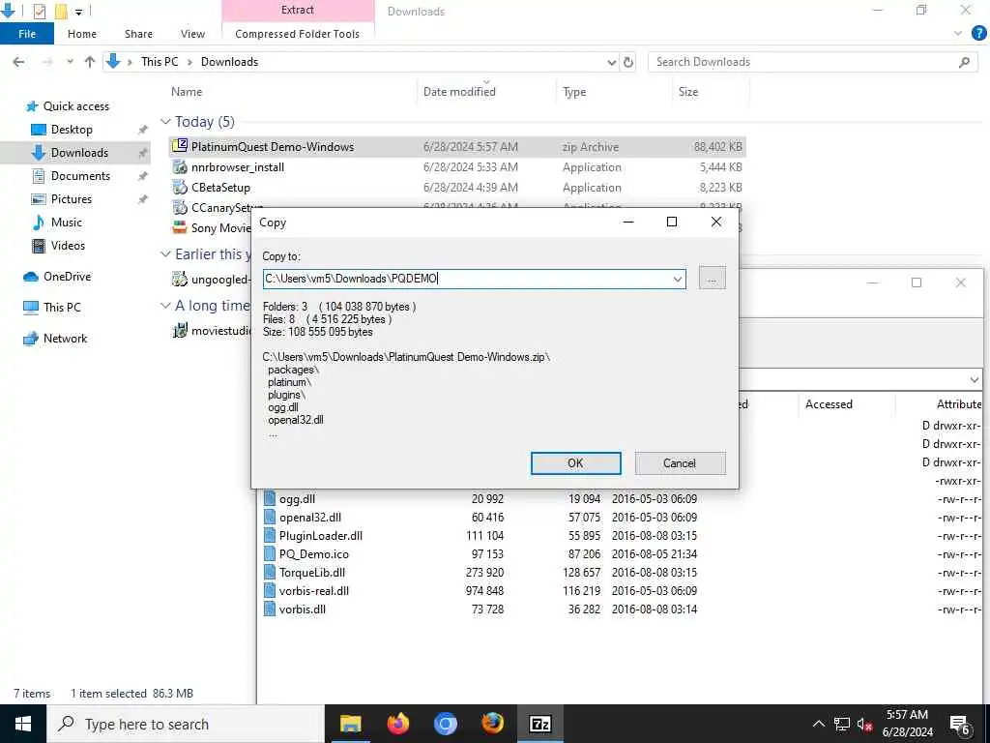Open Explorer help icon
990x743 pixels.
click(979, 34)
